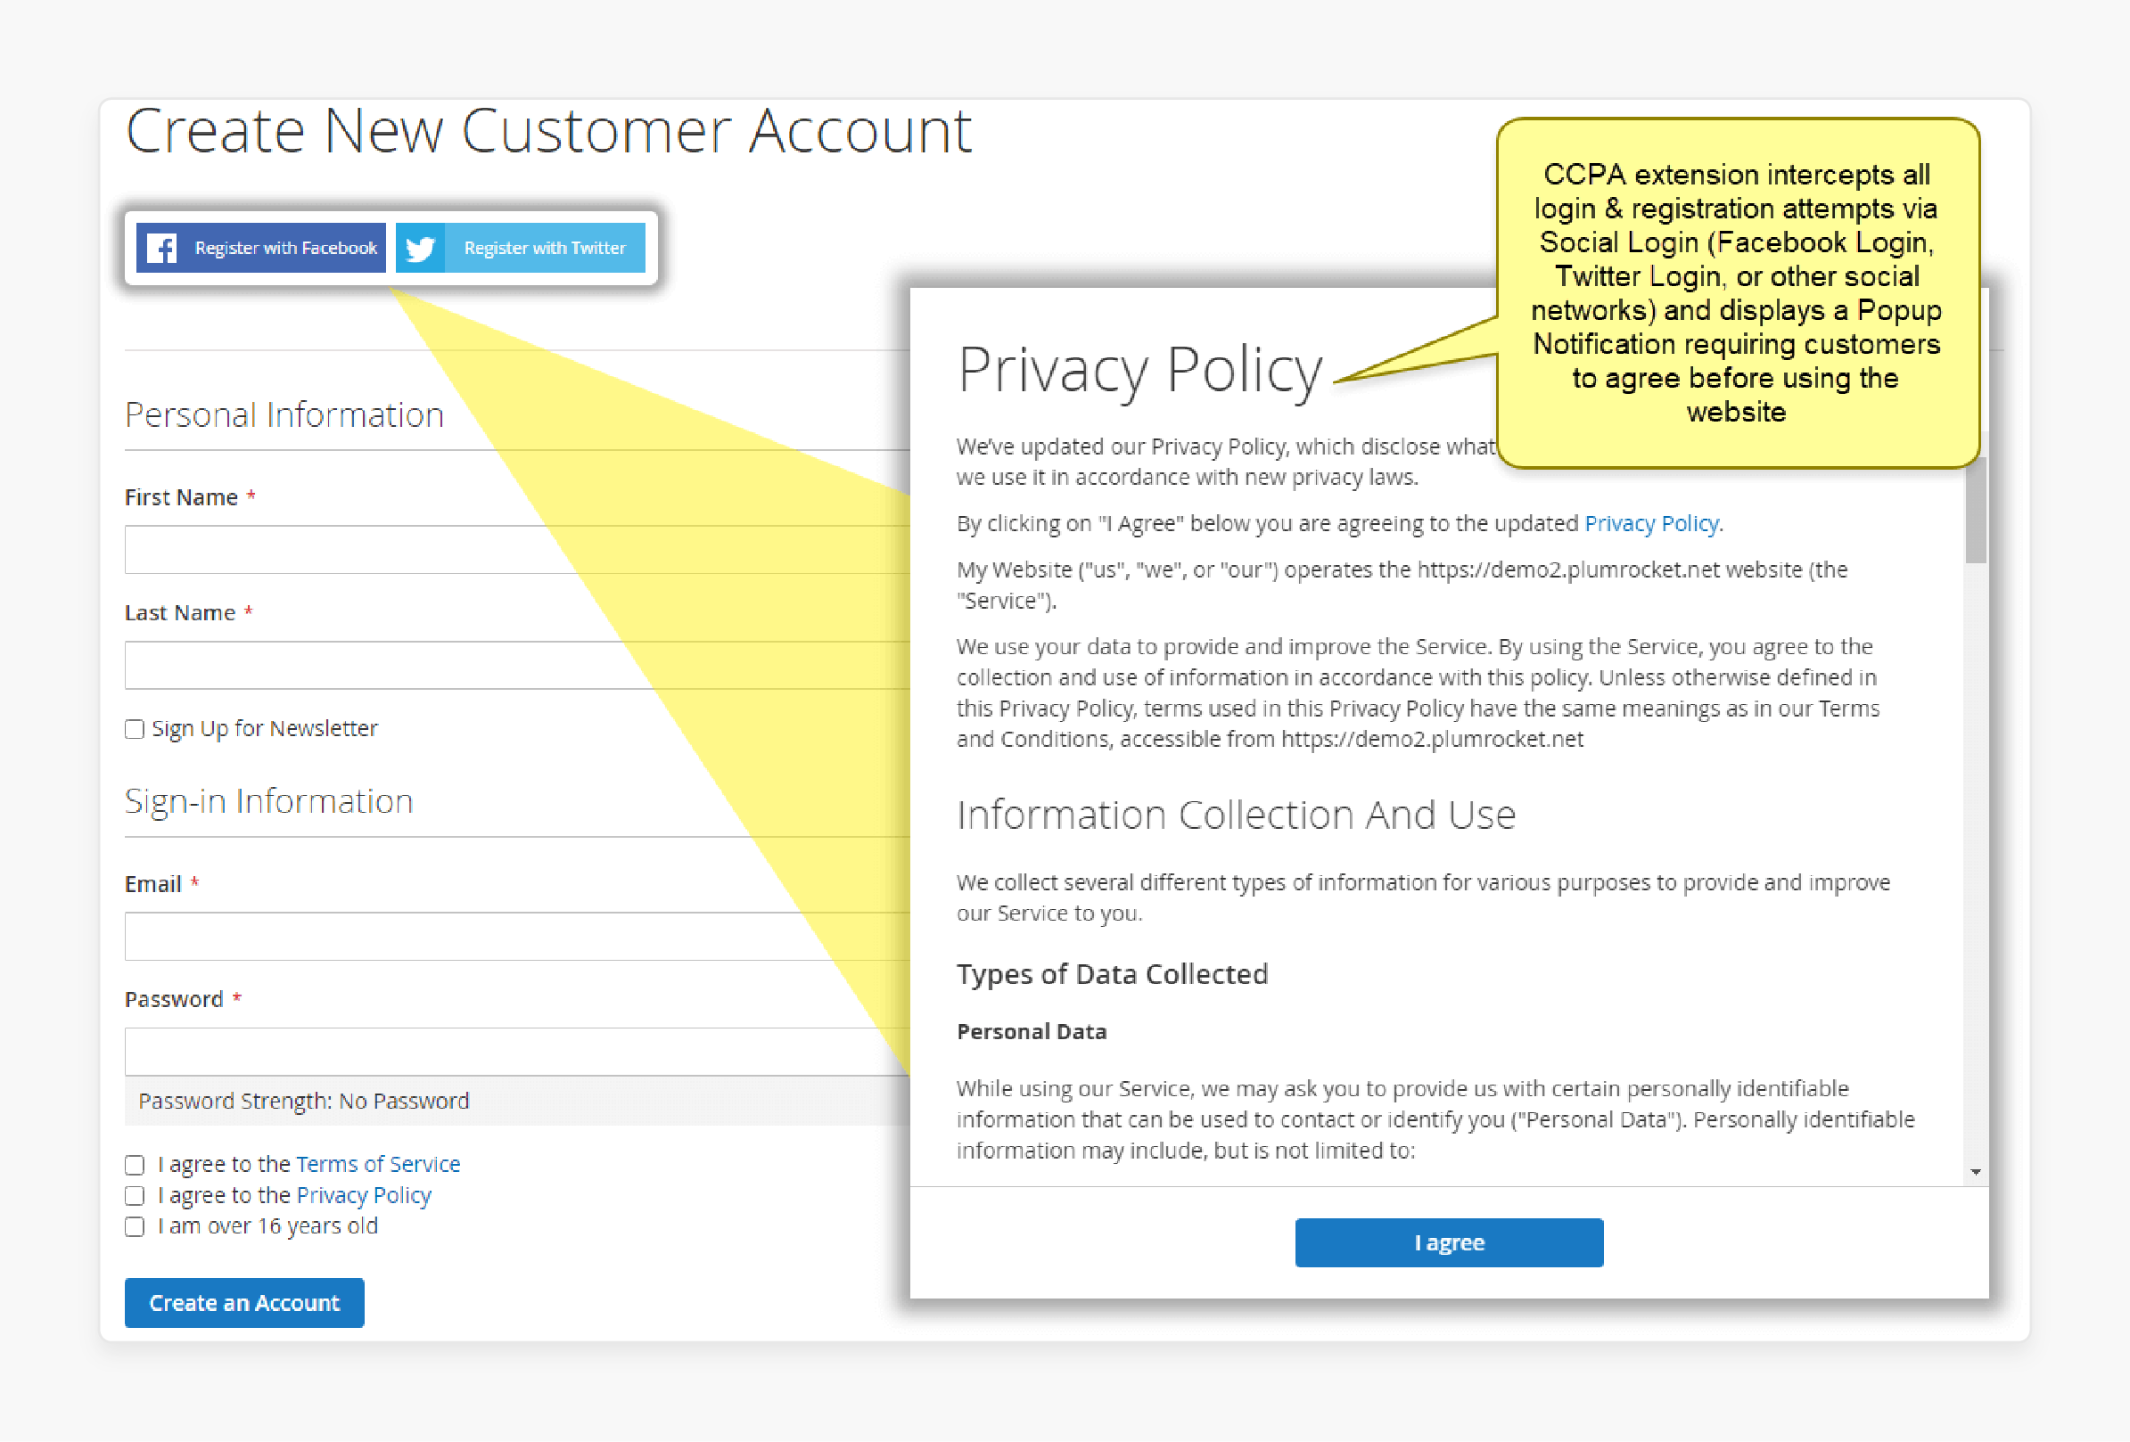Check the I am over 16 years old
Image resolution: width=2130 pixels, height=1442 pixels.
(136, 1226)
